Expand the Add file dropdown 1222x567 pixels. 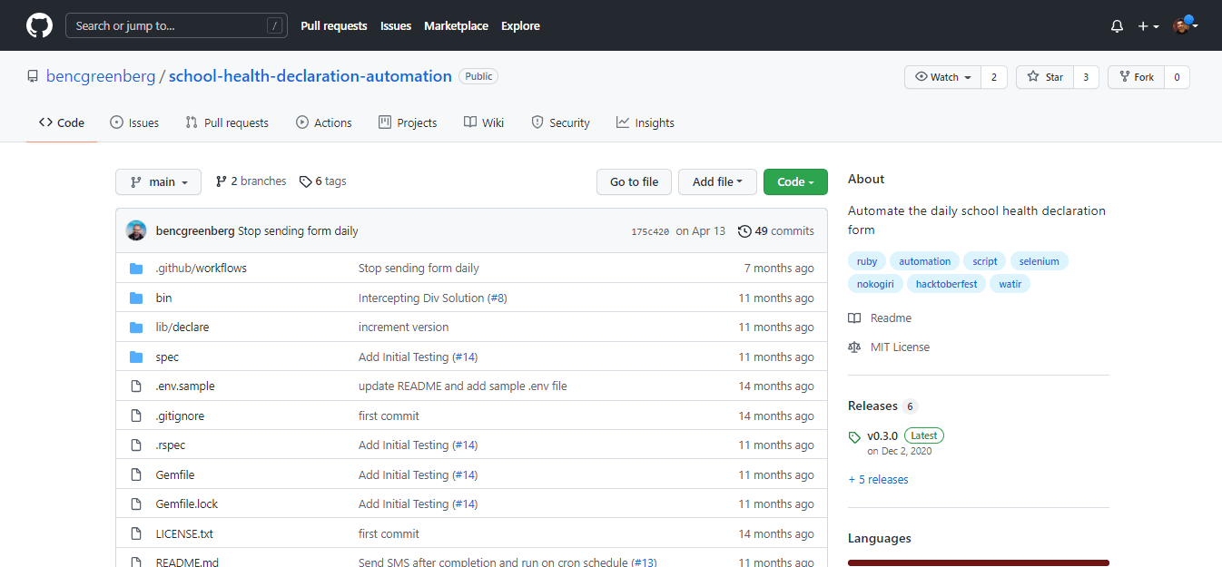click(x=717, y=182)
